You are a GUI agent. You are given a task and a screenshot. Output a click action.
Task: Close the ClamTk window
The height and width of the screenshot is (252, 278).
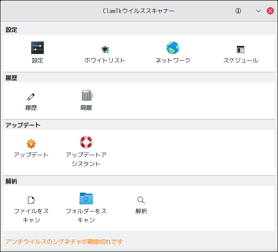coord(270,11)
